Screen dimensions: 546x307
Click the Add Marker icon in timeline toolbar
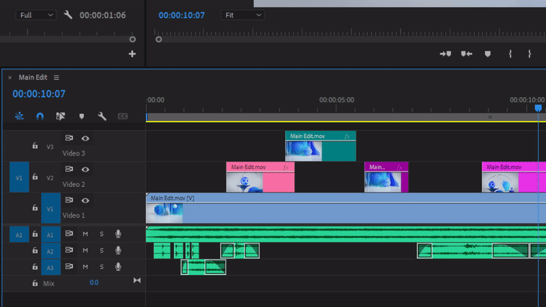point(81,117)
